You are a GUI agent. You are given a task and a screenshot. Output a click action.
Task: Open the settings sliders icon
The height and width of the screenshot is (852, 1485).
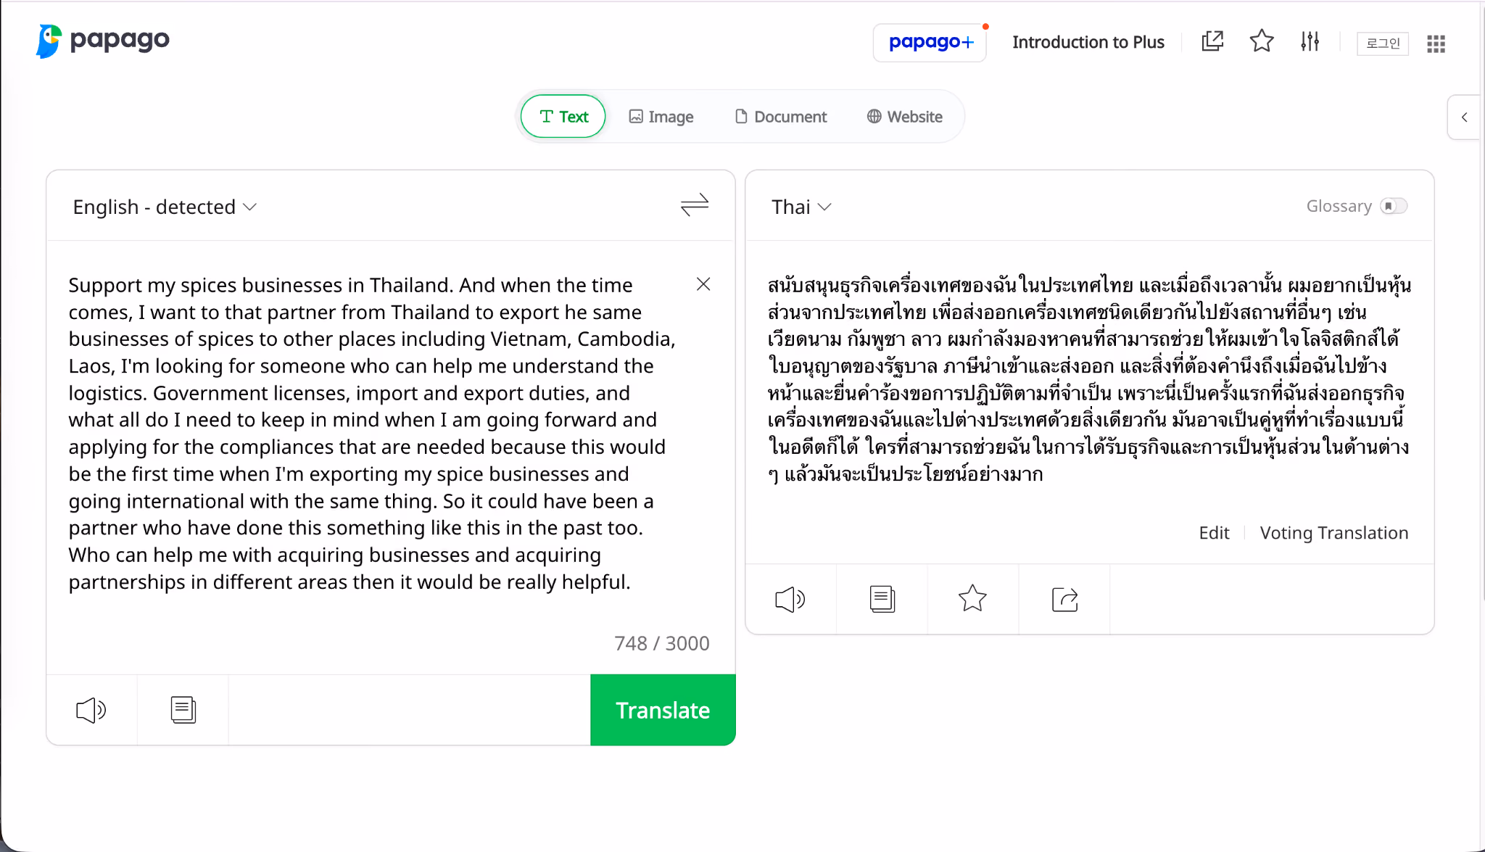pos(1310,41)
